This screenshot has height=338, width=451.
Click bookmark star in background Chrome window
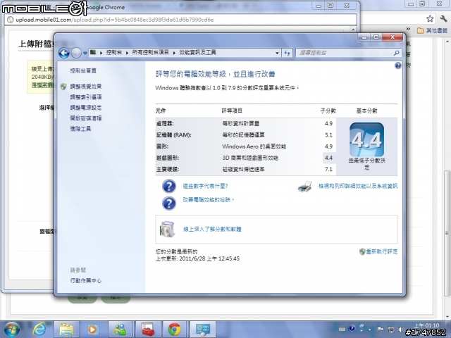coord(430,19)
